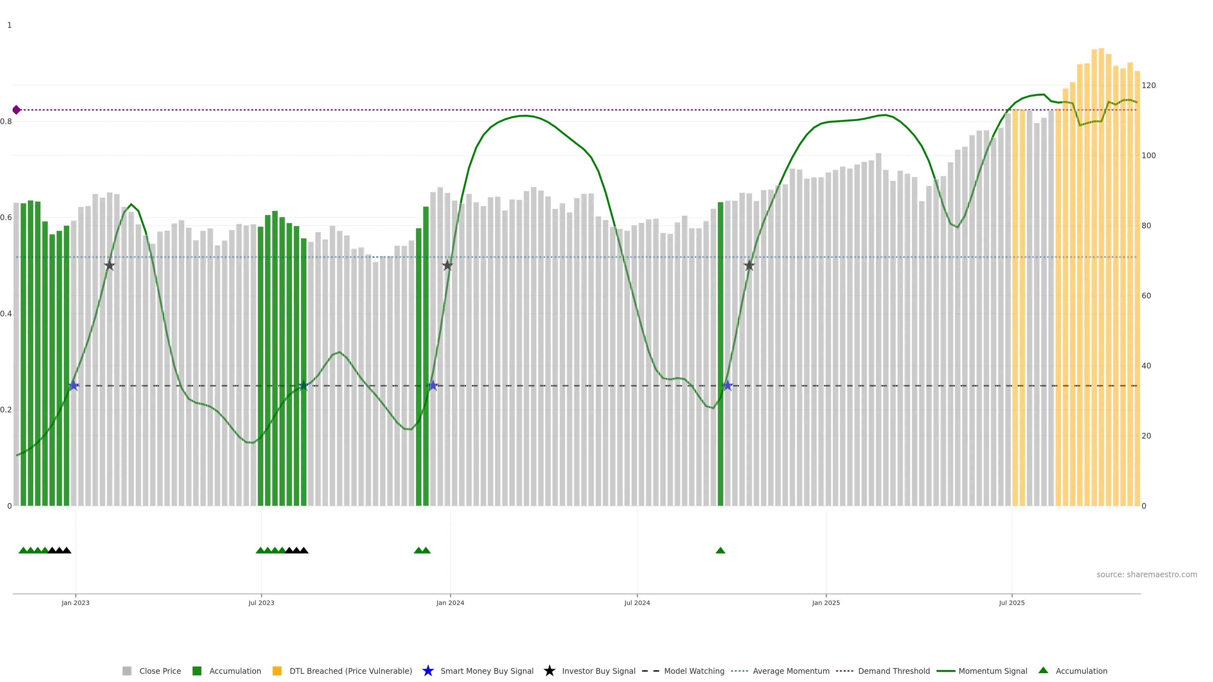
Task: Click the Jul 2024 x-axis label
Action: coord(637,602)
